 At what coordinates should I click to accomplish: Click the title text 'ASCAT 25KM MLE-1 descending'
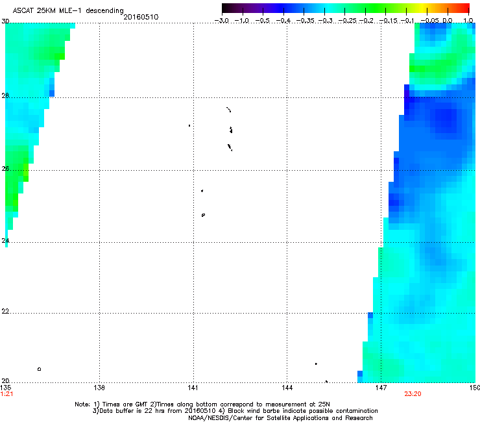coord(68,10)
